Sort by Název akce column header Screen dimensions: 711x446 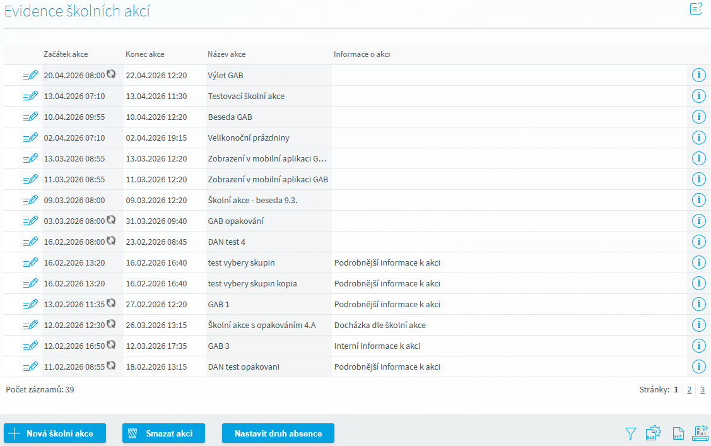226,54
